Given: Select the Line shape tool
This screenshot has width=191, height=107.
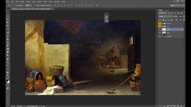Looking at the screenshot, I should pos(8,69).
